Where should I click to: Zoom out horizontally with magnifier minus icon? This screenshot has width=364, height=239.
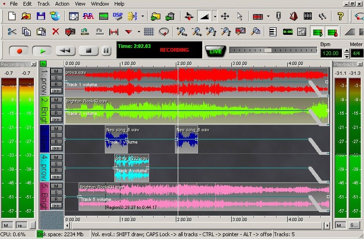pyautogui.click(x=197, y=32)
